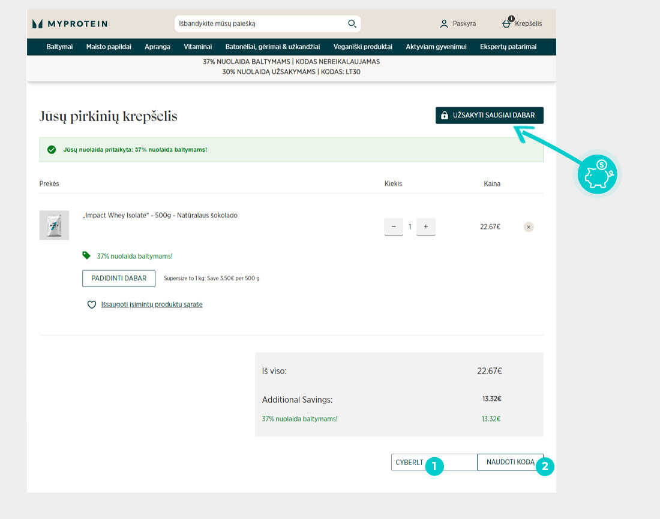Open the Aktyviam gyvenimui menu
This screenshot has height=519, width=660.
pyautogui.click(x=436, y=47)
